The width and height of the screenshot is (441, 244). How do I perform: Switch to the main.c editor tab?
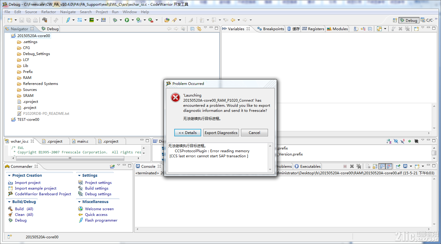coord(83,141)
